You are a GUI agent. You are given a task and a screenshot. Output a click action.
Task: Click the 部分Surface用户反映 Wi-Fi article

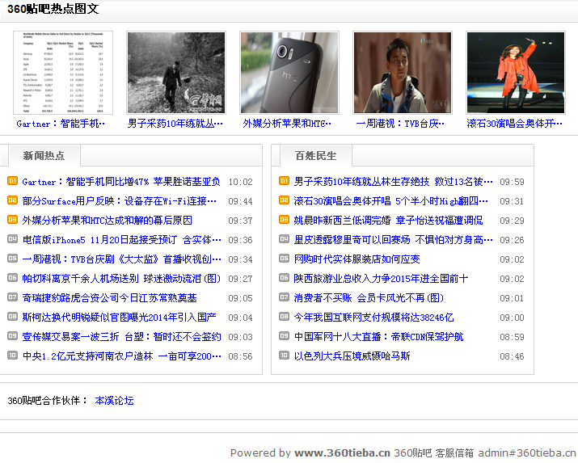pos(120,201)
